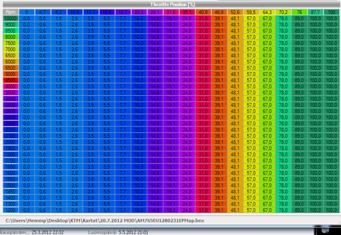The height and width of the screenshot is (235, 341).
Task: Click the 1200 Rpm row header
Action: click(x=10, y=210)
